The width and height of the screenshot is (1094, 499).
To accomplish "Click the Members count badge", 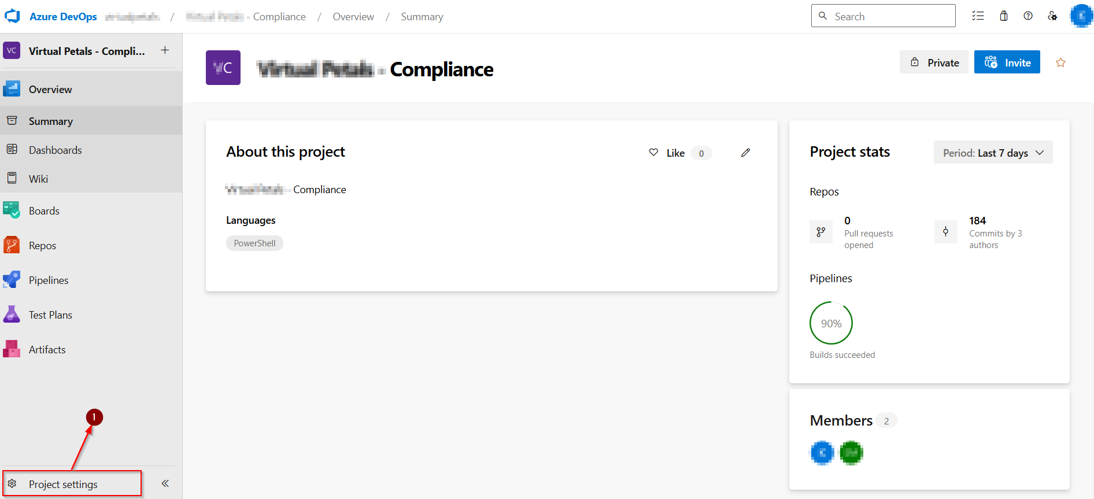I will [886, 421].
